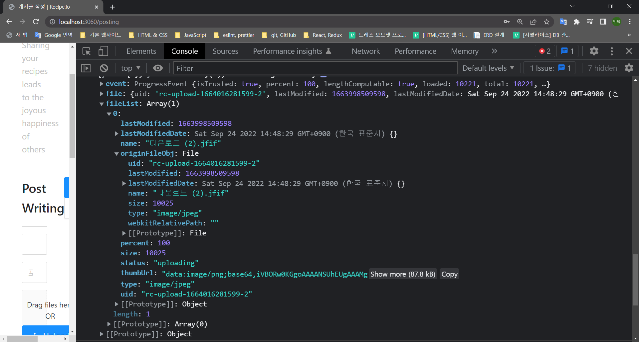
Task: Show more DevTools tabs chevron
Action: coord(494,51)
